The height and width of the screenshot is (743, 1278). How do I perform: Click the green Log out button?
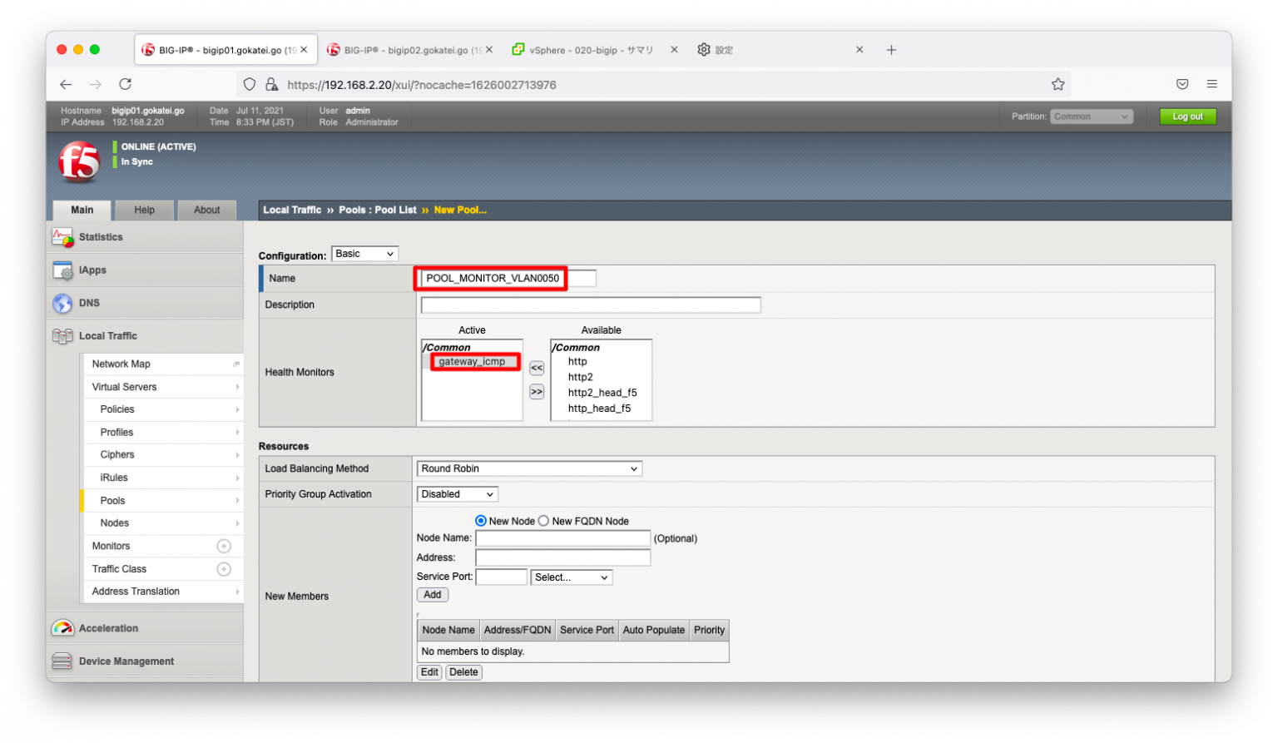(x=1187, y=116)
